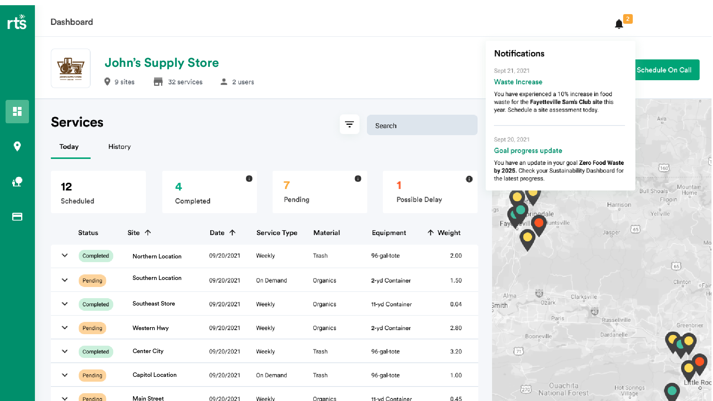Expand the Southeast Store row
This screenshot has height=401, width=713.
(65, 304)
